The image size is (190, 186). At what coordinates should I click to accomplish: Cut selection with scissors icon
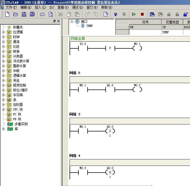click(60, 15)
